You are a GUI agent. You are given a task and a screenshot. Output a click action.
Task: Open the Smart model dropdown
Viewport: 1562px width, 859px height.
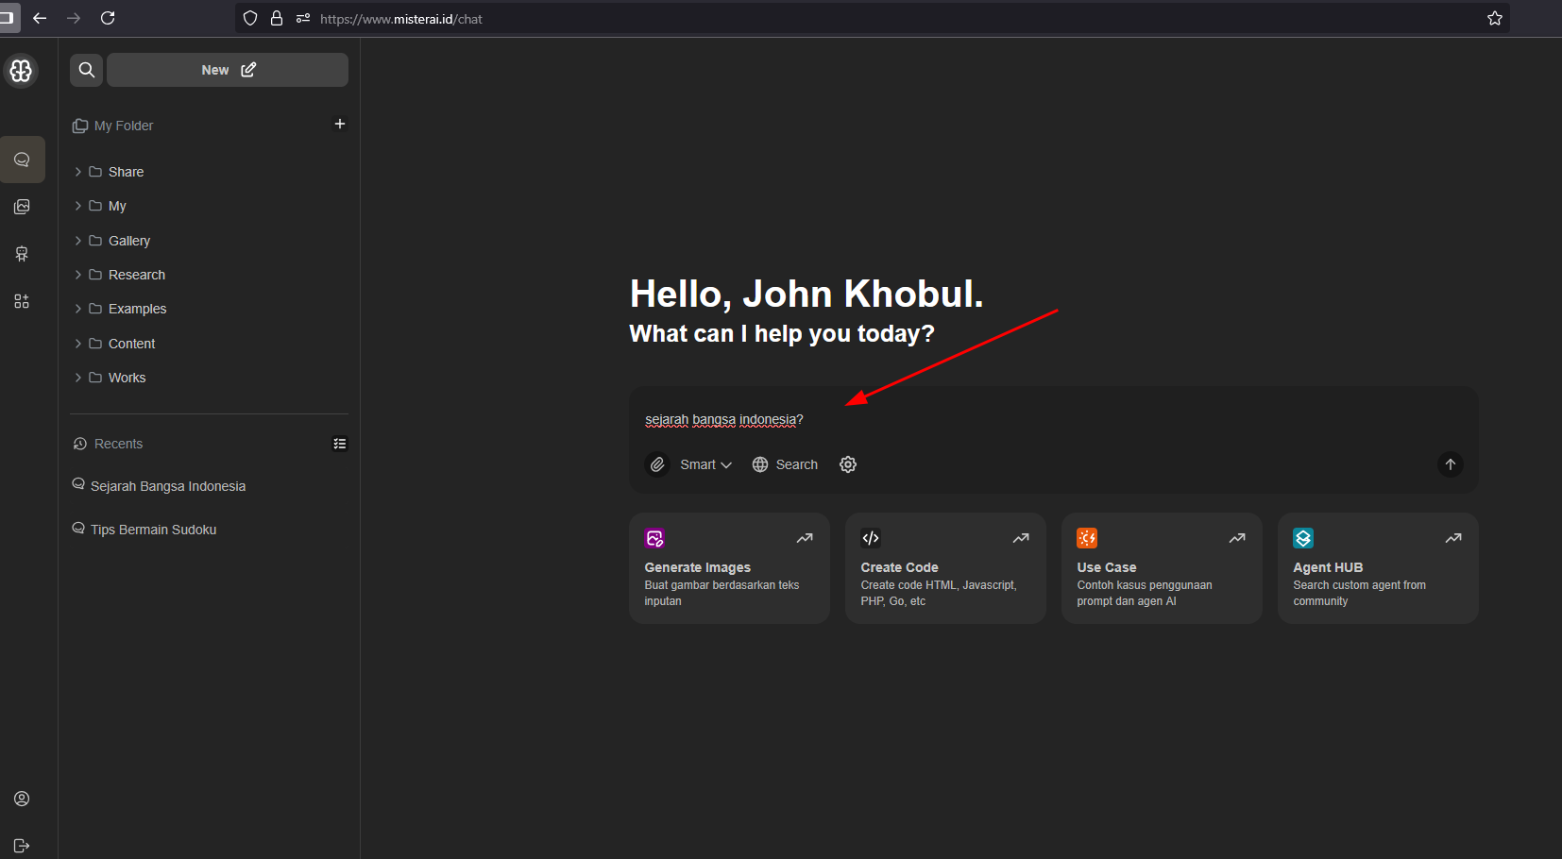pos(705,464)
